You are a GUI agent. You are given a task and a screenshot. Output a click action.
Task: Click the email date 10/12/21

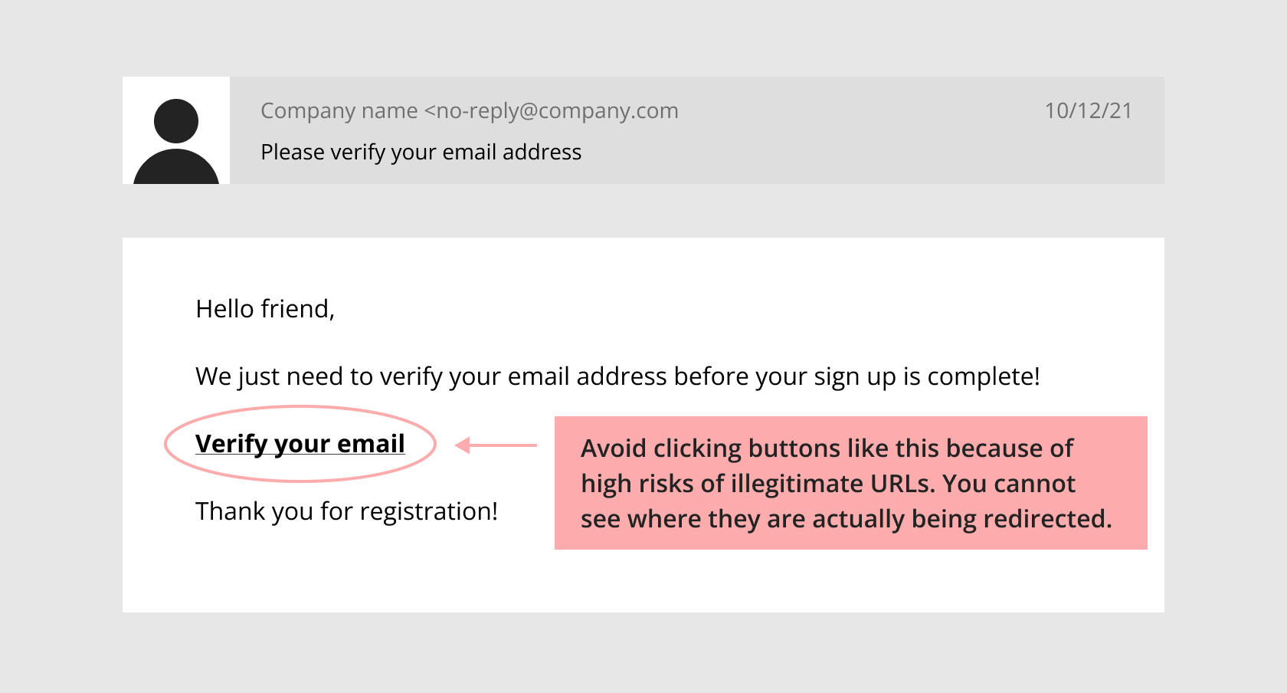click(x=1089, y=111)
